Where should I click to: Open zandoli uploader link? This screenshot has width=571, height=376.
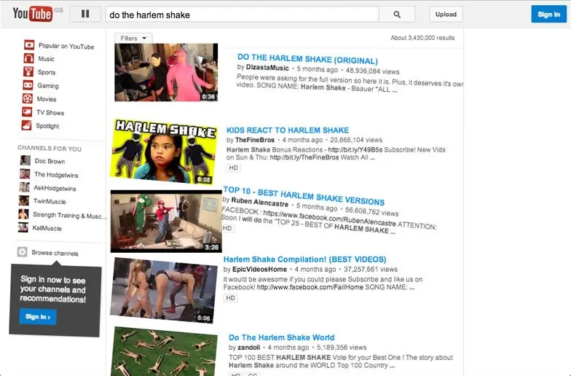[x=249, y=347]
